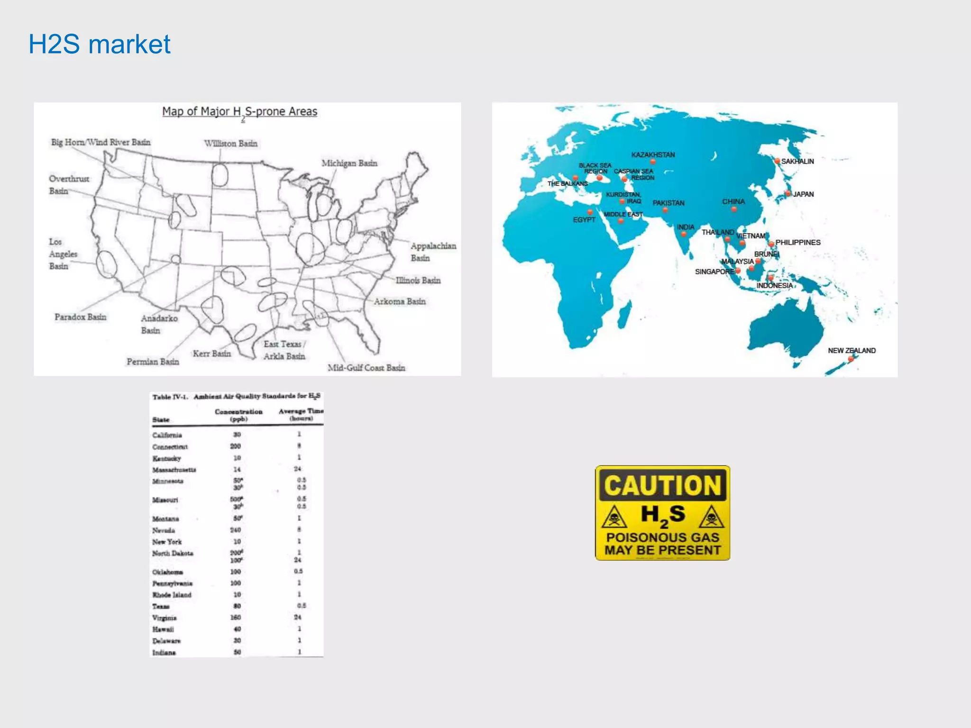
Task: Click the red Philippines map marker
Action: coord(771,244)
